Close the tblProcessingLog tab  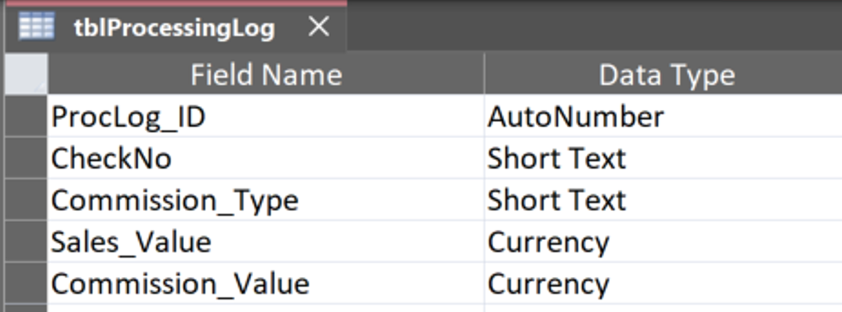(x=319, y=28)
